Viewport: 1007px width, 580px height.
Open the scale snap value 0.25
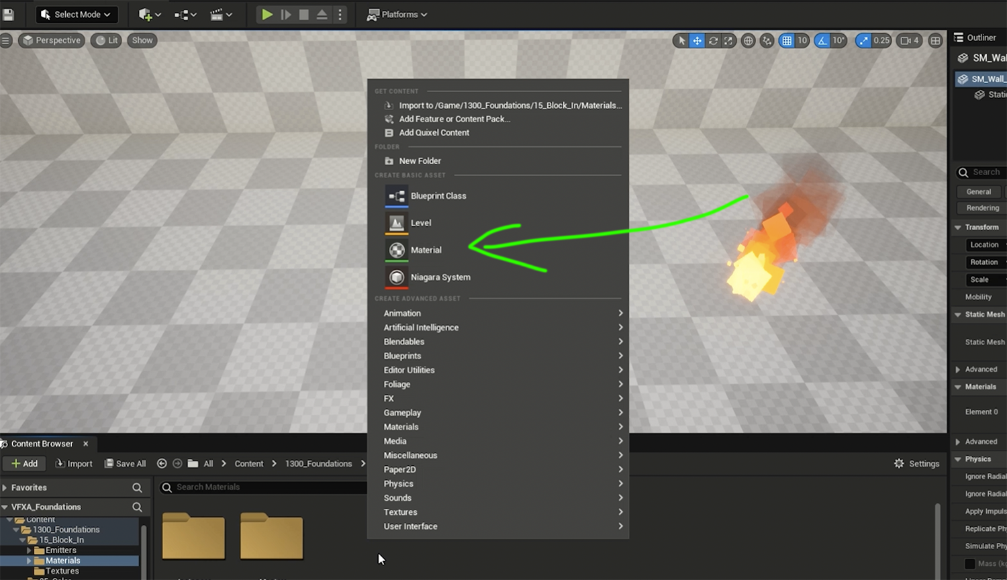(x=881, y=41)
